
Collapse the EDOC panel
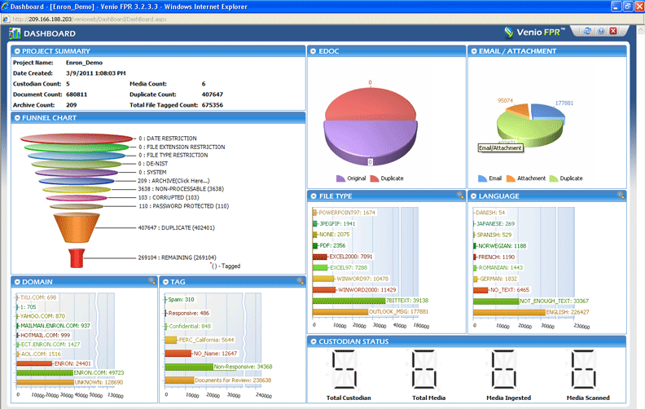pyautogui.click(x=314, y=51)
